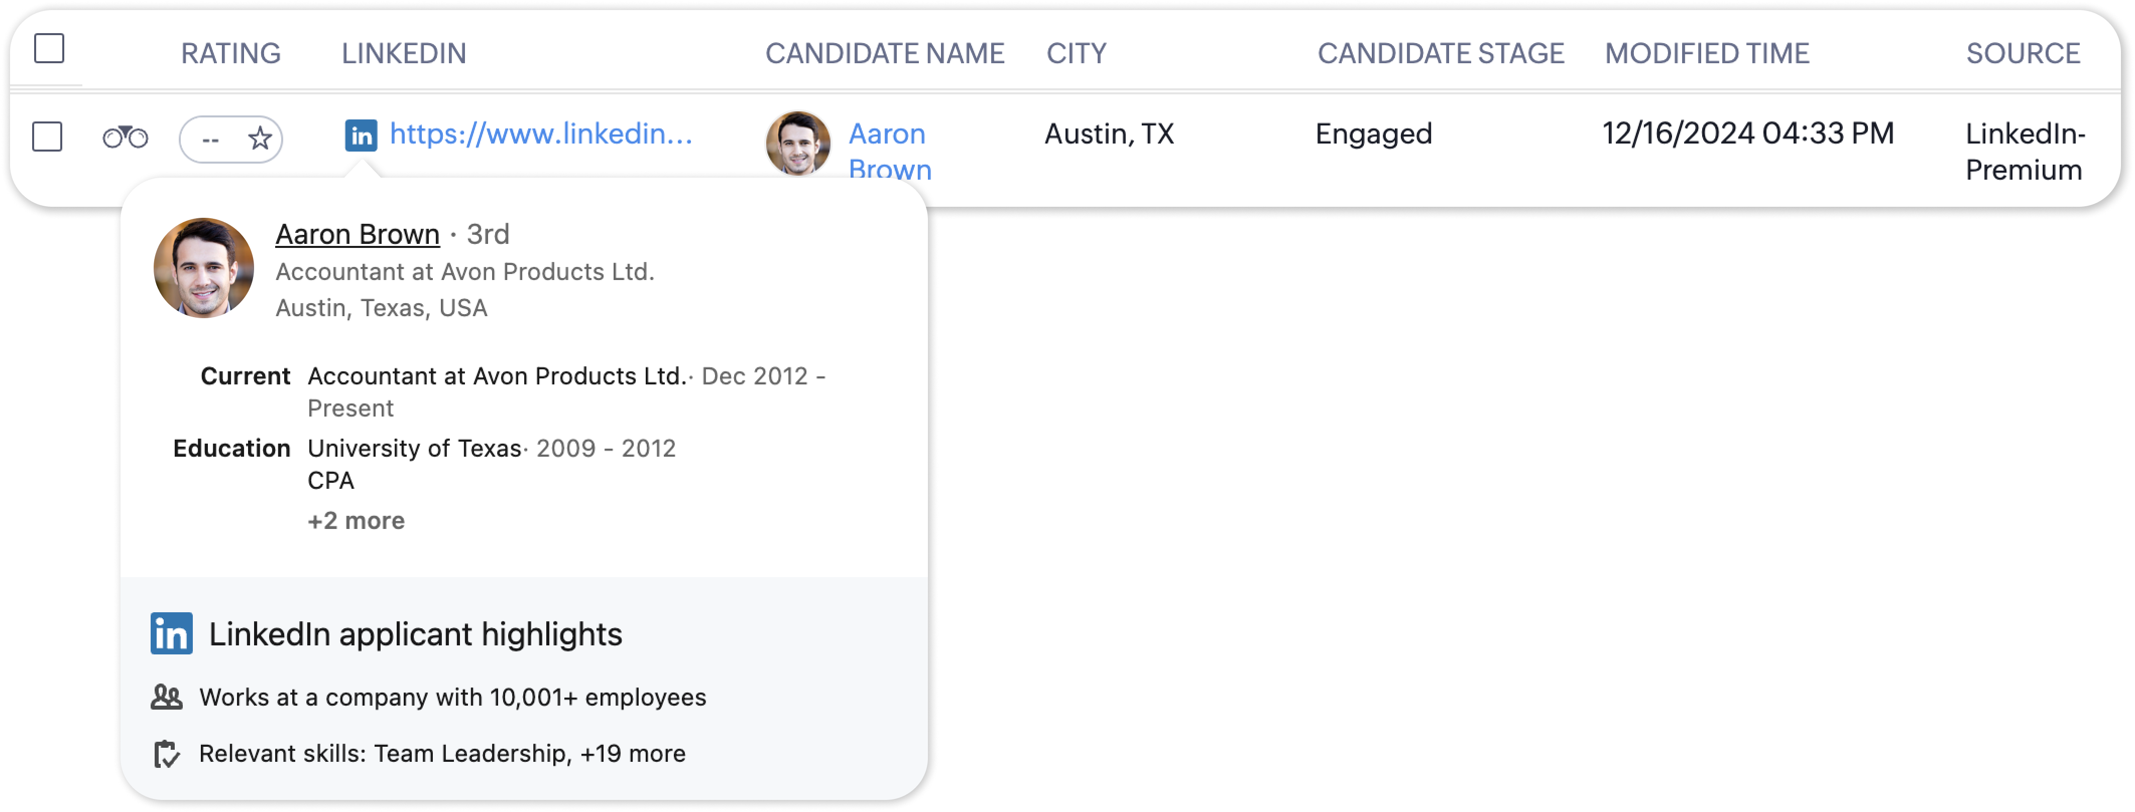The image size is (2135, 812).
Task: Click the employees people icon
Action: pos(167,698)
